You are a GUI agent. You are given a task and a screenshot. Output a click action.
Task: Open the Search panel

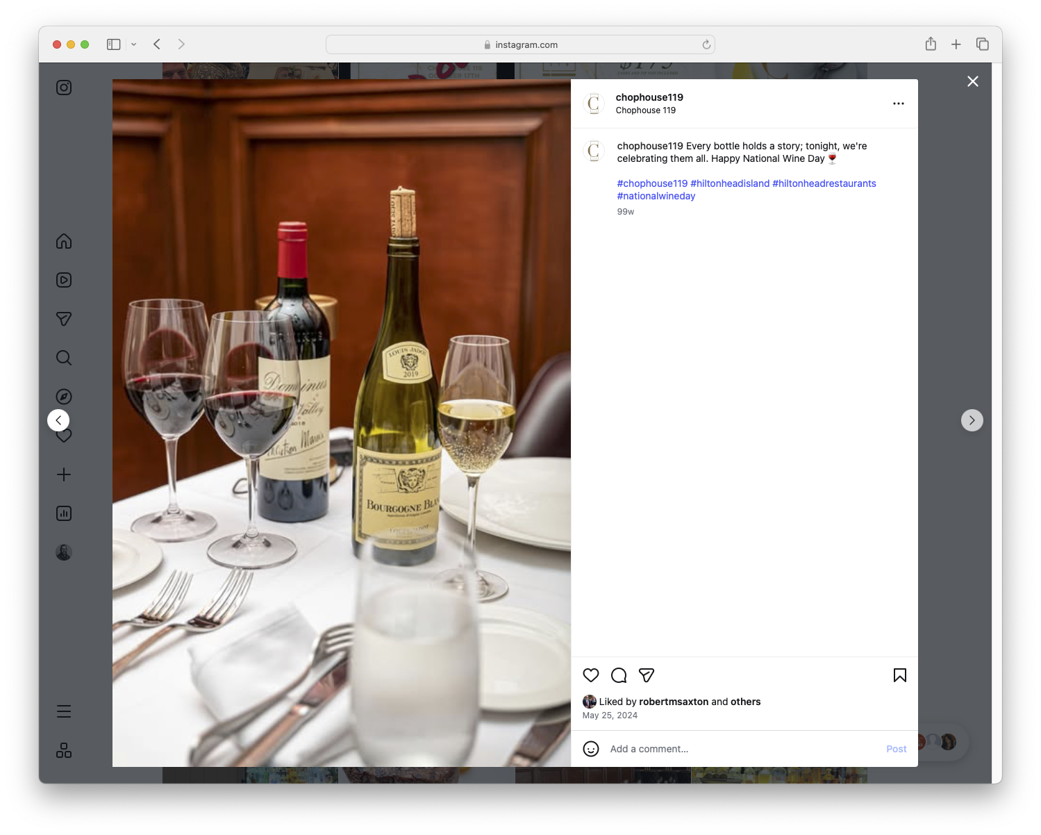click(x=63, y=358)
